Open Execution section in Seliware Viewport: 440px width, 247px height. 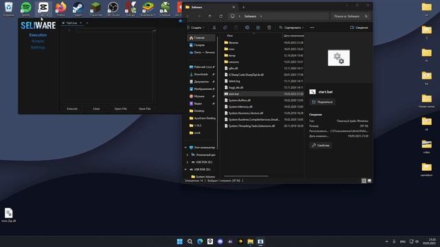point(38,35)
